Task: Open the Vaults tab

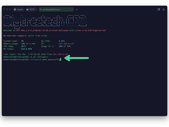Action: pyautogui.click(x=19, y=9)
